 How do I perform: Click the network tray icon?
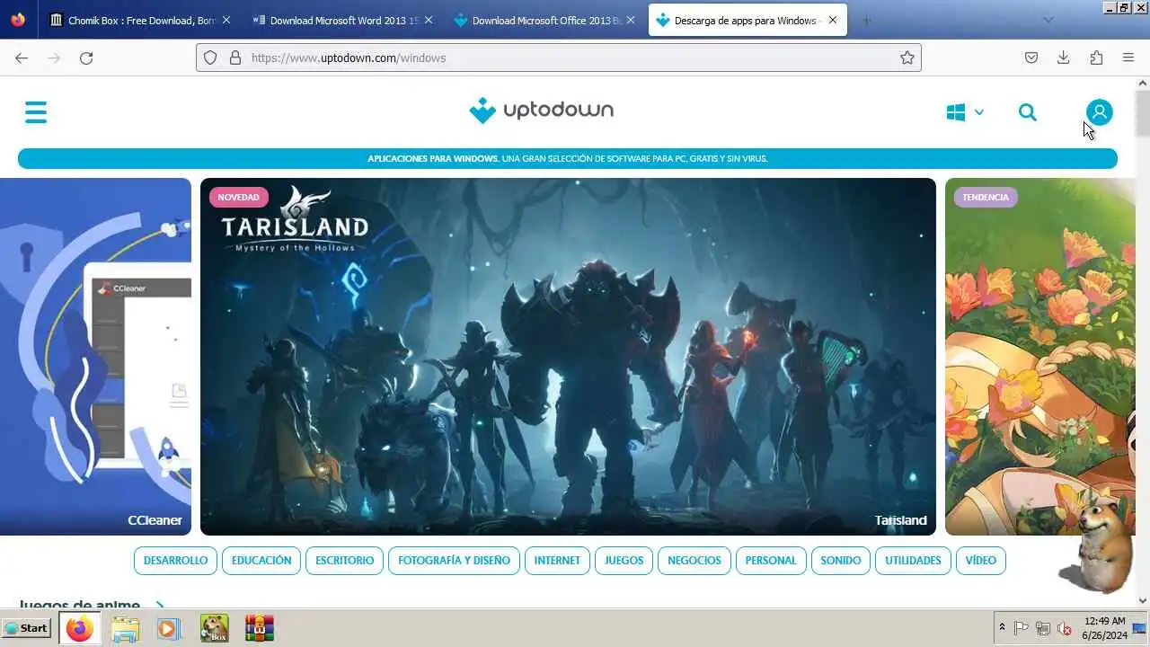point(1043,628)
